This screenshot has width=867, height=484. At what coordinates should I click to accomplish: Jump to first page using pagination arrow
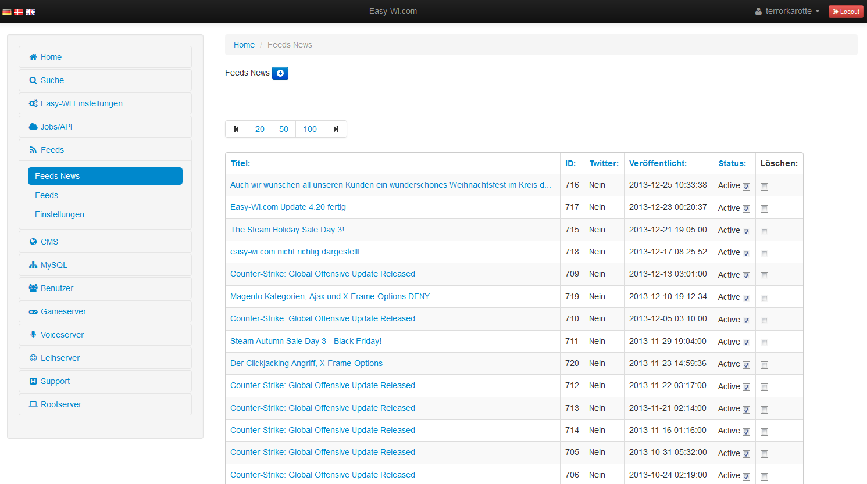pos(236,129)
